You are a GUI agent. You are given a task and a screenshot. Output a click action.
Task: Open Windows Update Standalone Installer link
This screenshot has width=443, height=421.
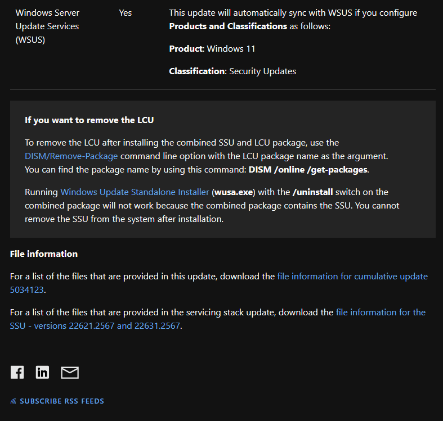135,192
